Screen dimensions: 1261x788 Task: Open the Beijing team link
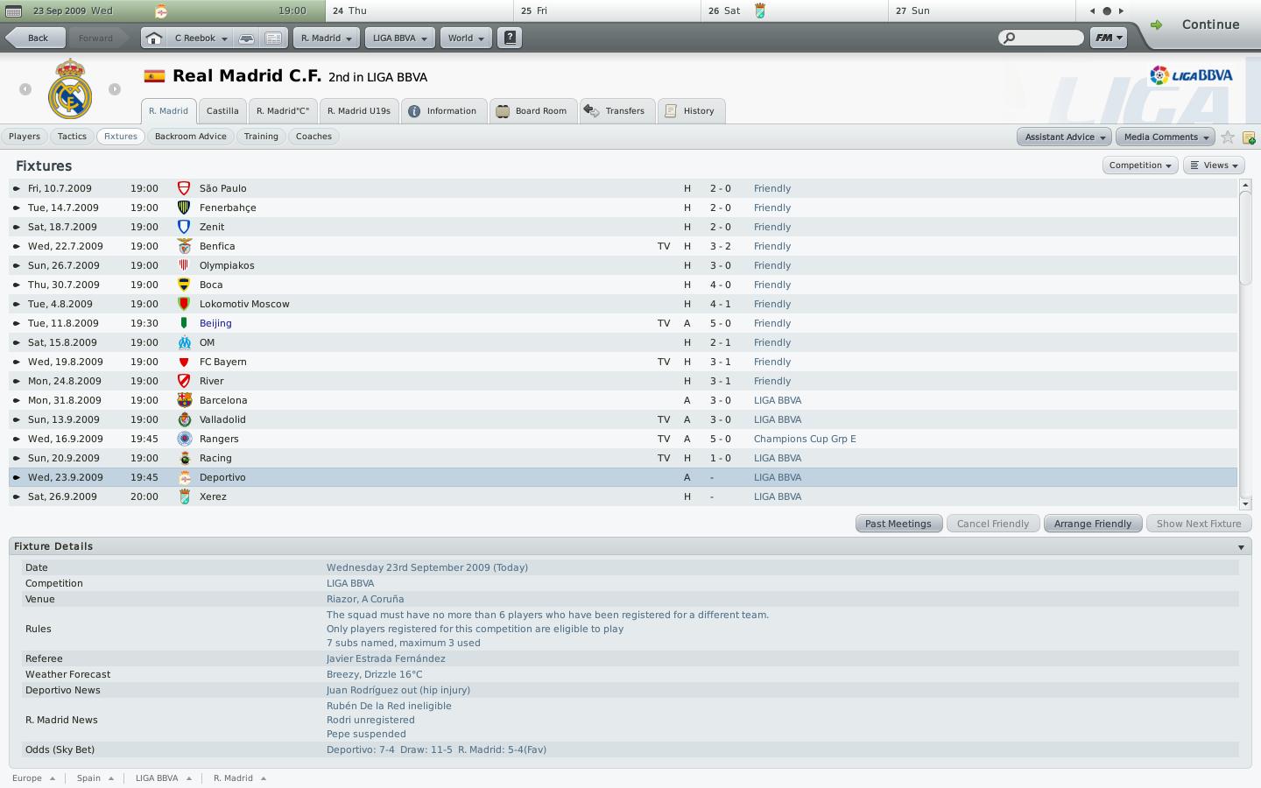point(215,323)
